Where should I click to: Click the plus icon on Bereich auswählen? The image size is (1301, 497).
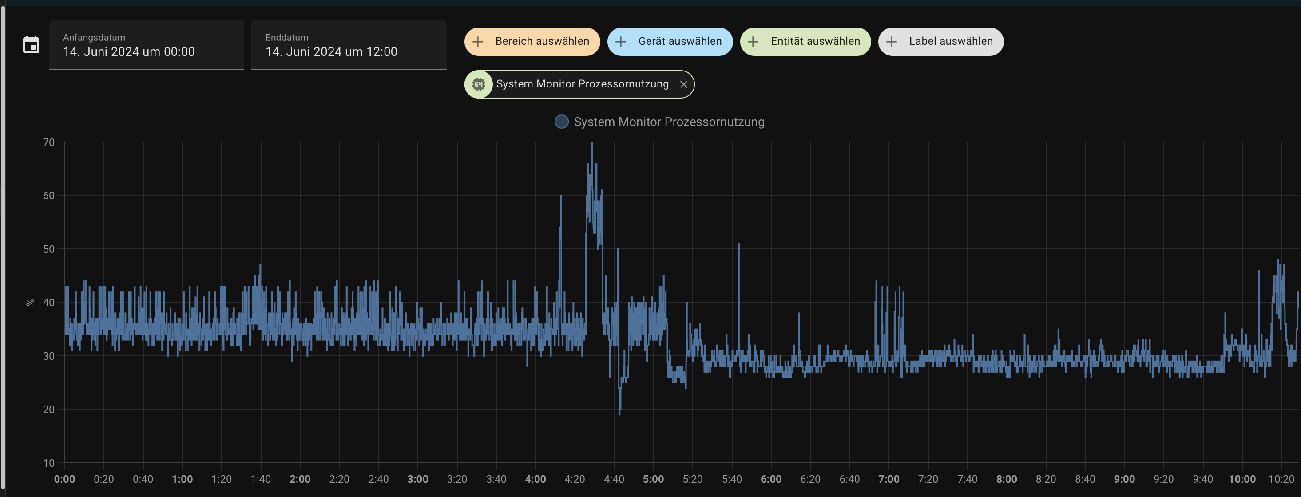477,41
